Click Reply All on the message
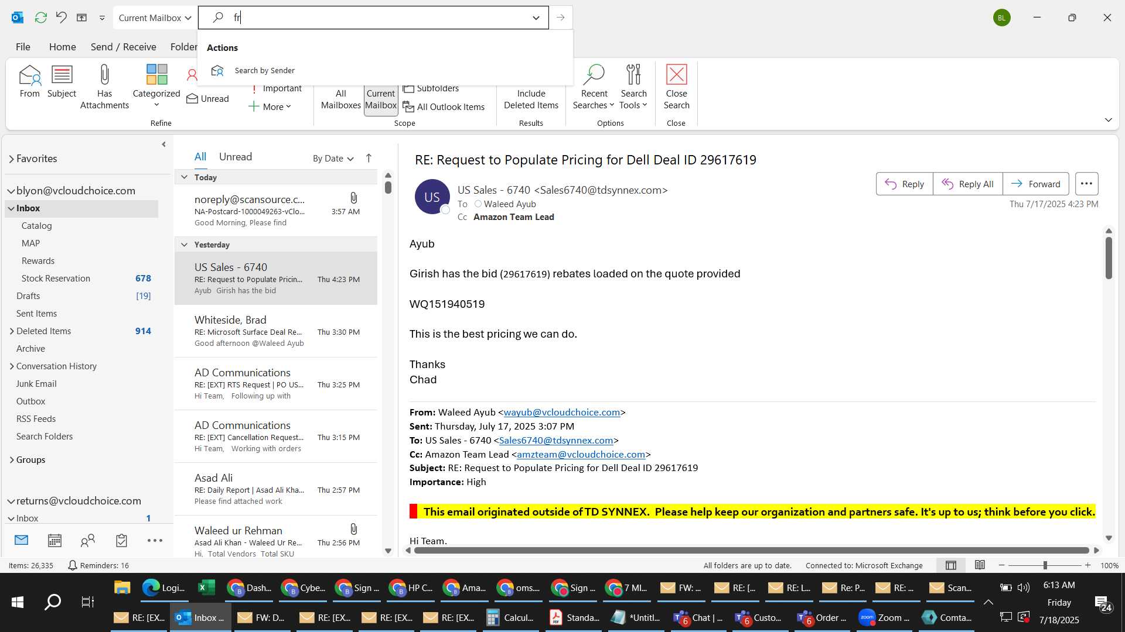1125x632 pixels. [967, 184]
